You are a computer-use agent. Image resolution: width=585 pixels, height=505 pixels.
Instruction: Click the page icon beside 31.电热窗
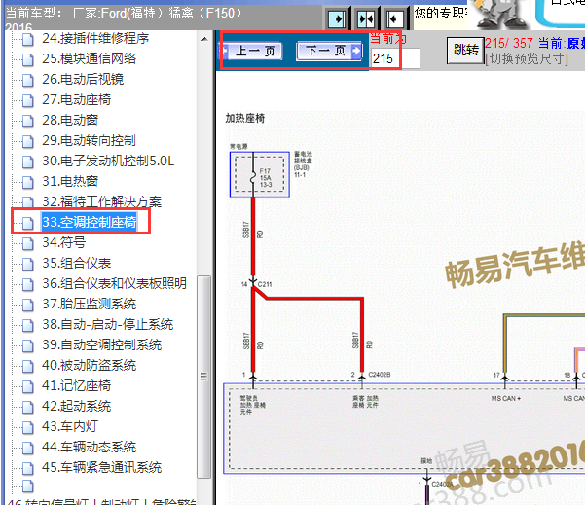click(x=27, y=182)
